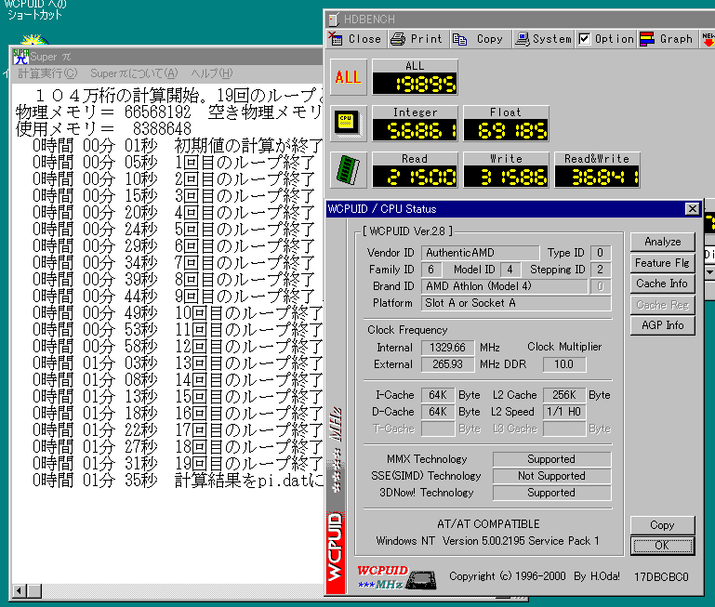Click the Type ID value 0

(600, 253)
